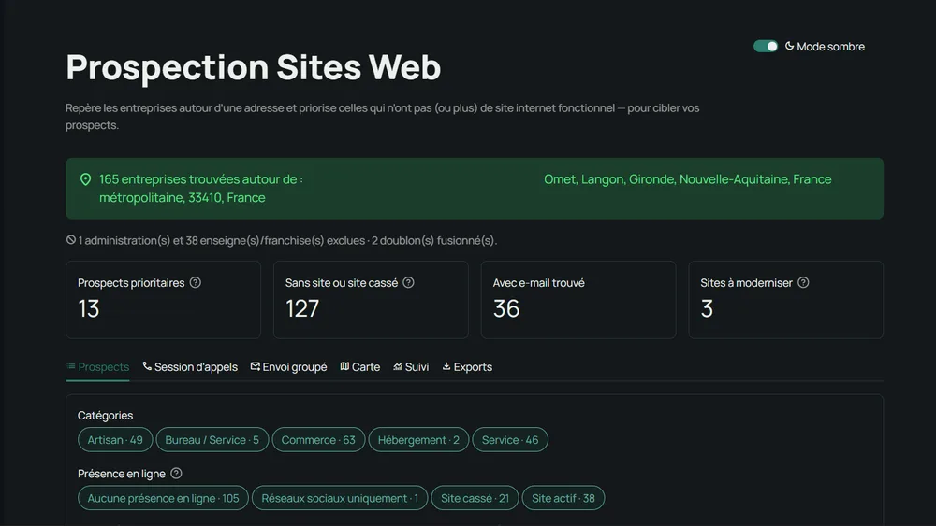Select Site actif · 38 filter
Viewport: 936px width, 526px height.
pyautogui.click(x=563, y=498)
